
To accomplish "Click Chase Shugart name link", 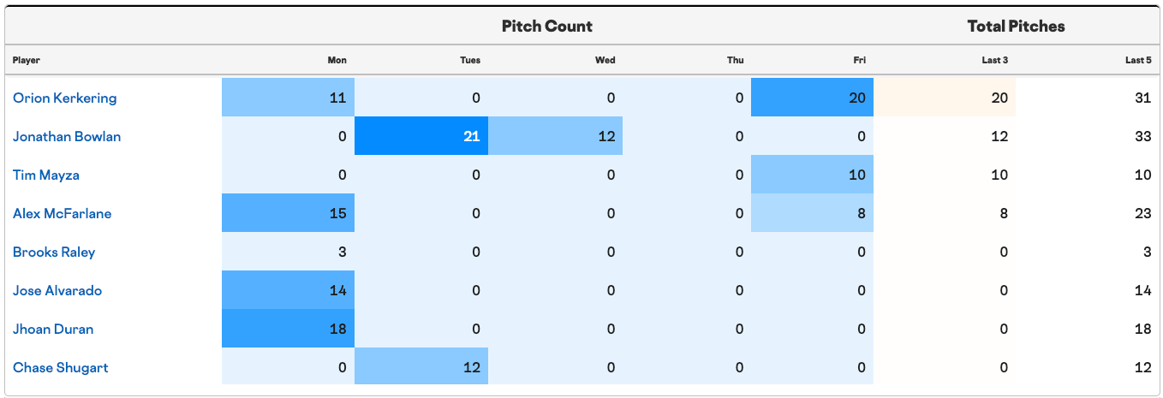I will 60,367.
